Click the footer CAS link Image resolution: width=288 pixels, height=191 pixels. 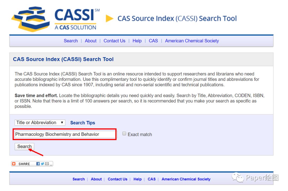pyautogui.click(x=151, y=179)
